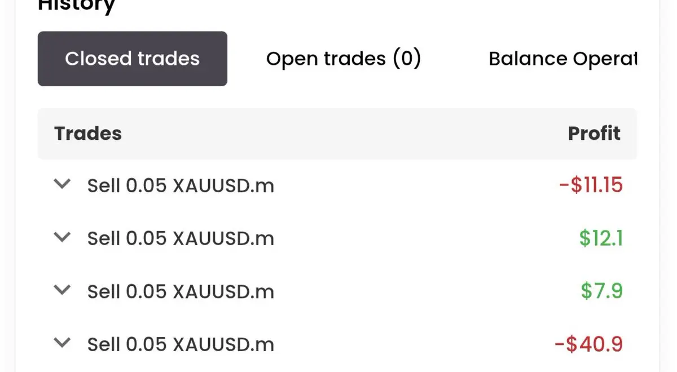Click the gray header bar between Trades and Profit
Viewport: 677px width, 372px height.
click(x=337, y=134)
